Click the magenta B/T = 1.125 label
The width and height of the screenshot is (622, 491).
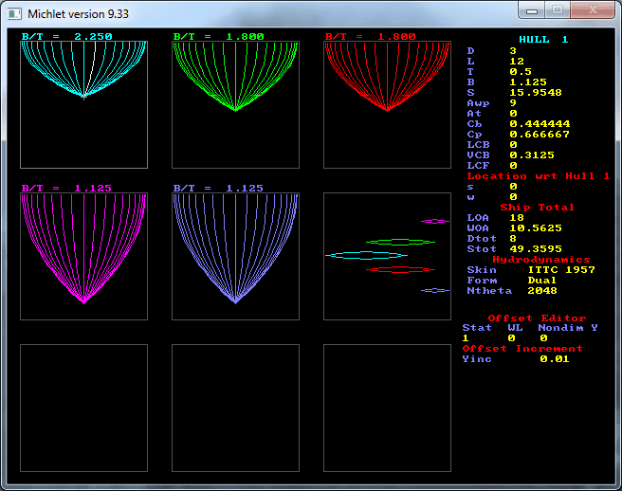(66, 188)
